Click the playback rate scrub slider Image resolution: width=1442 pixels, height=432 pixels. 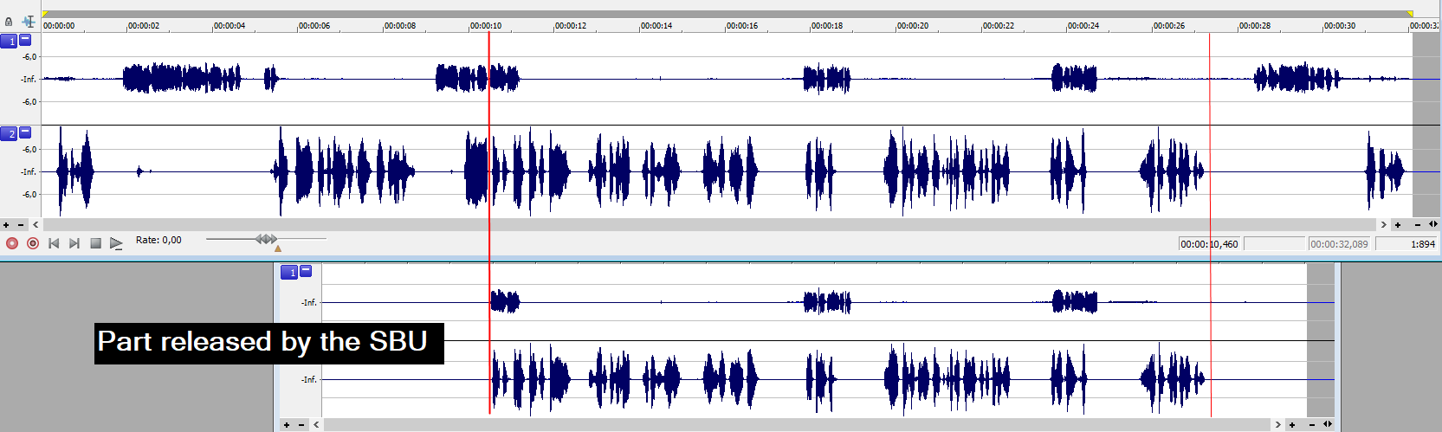pos(267,238)
